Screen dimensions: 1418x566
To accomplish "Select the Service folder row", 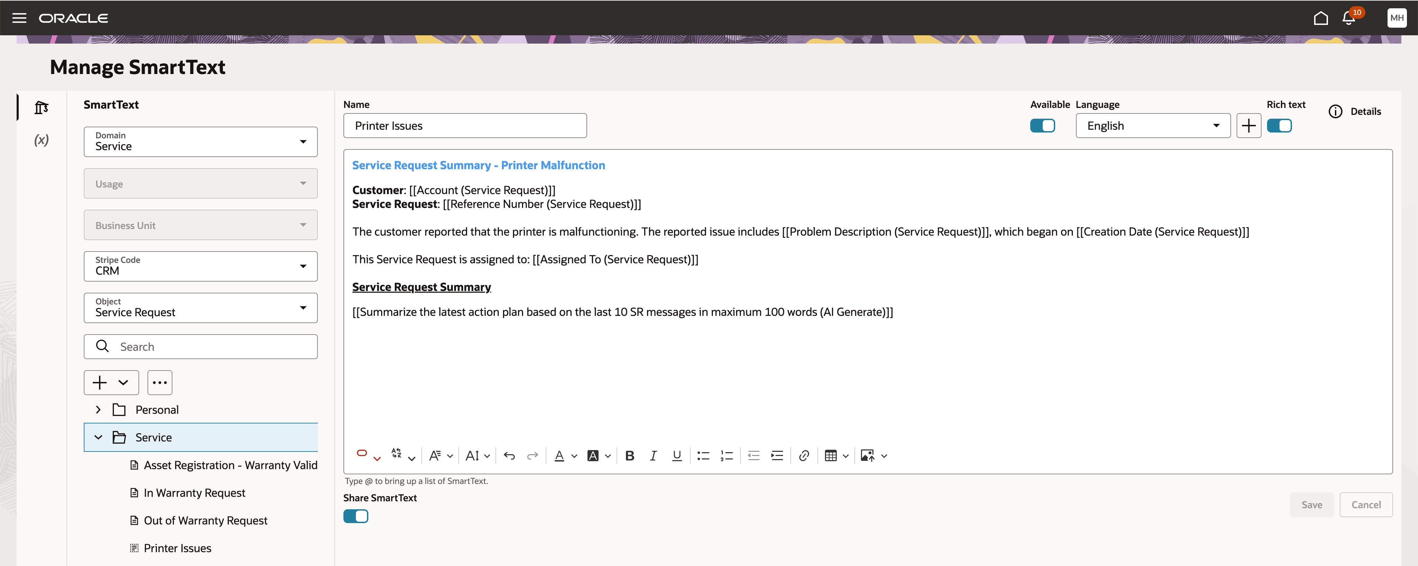I will (200, 437).
